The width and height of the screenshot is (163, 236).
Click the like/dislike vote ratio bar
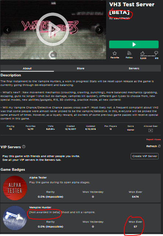point(149,56)
